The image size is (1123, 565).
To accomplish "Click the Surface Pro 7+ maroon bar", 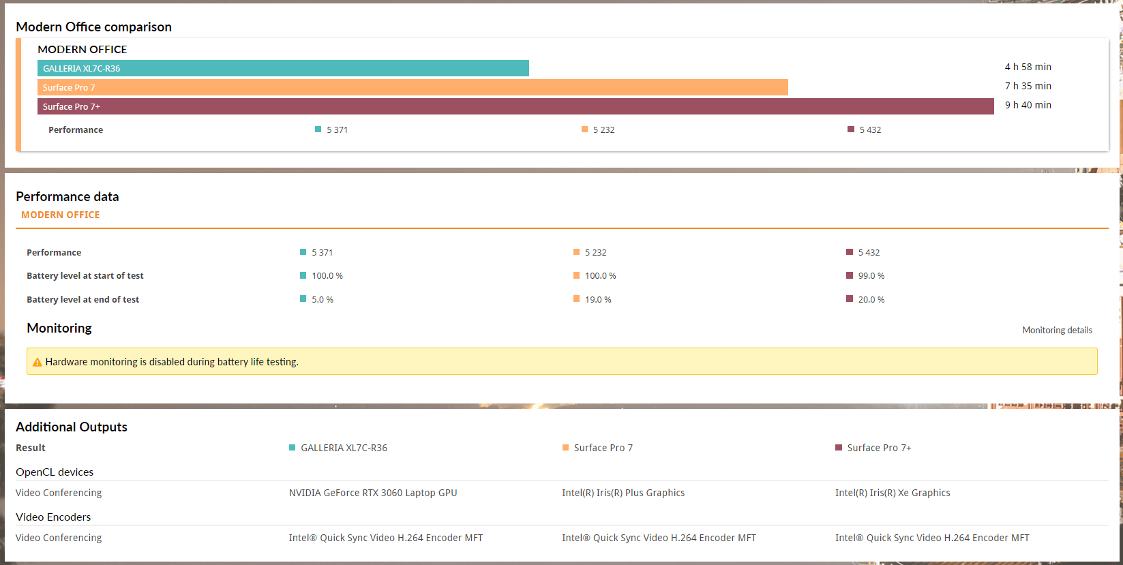I will [x=515, y=106].
